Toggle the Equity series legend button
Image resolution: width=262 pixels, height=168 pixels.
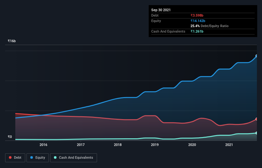coord(38,158)
